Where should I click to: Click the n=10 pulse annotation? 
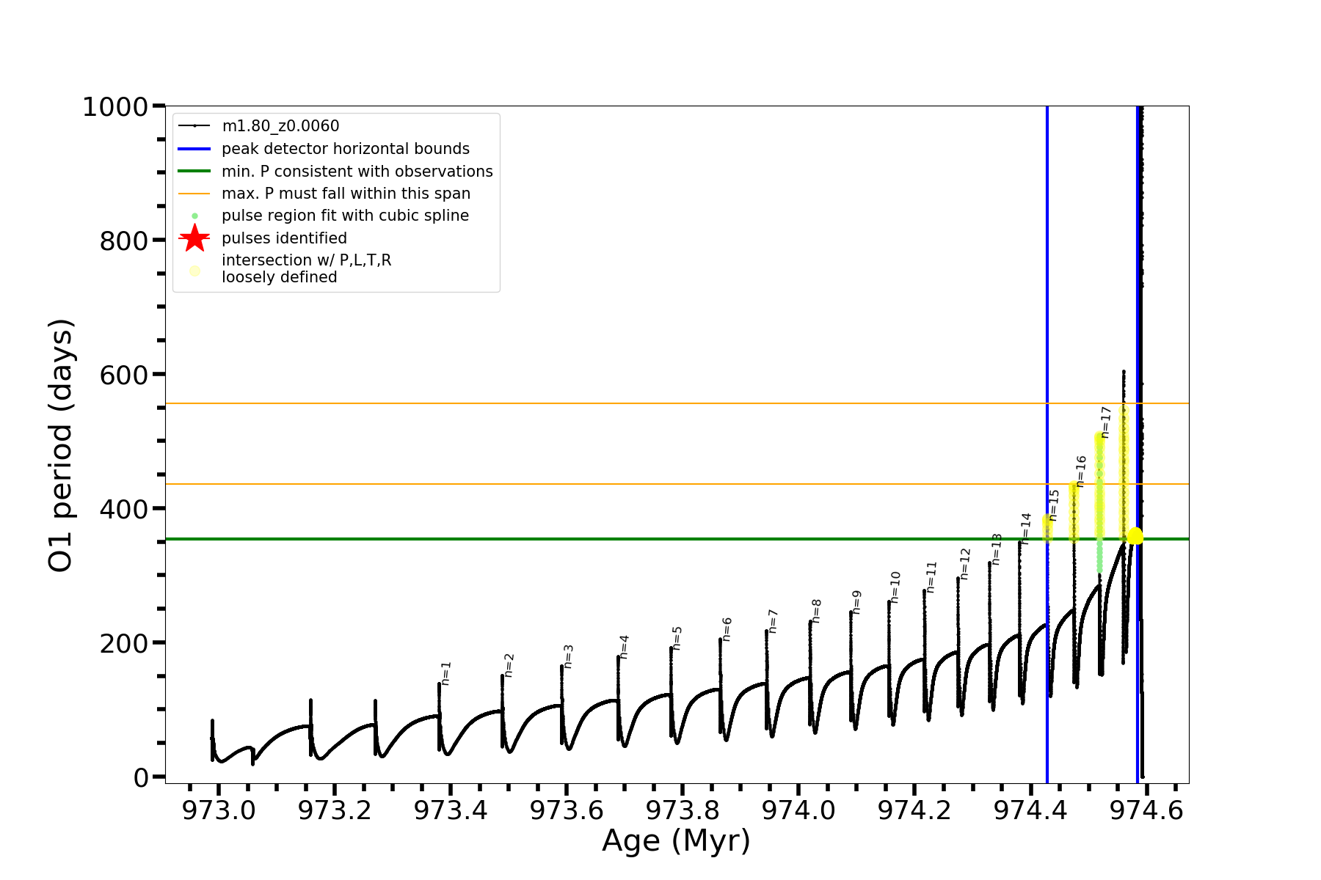895,587
